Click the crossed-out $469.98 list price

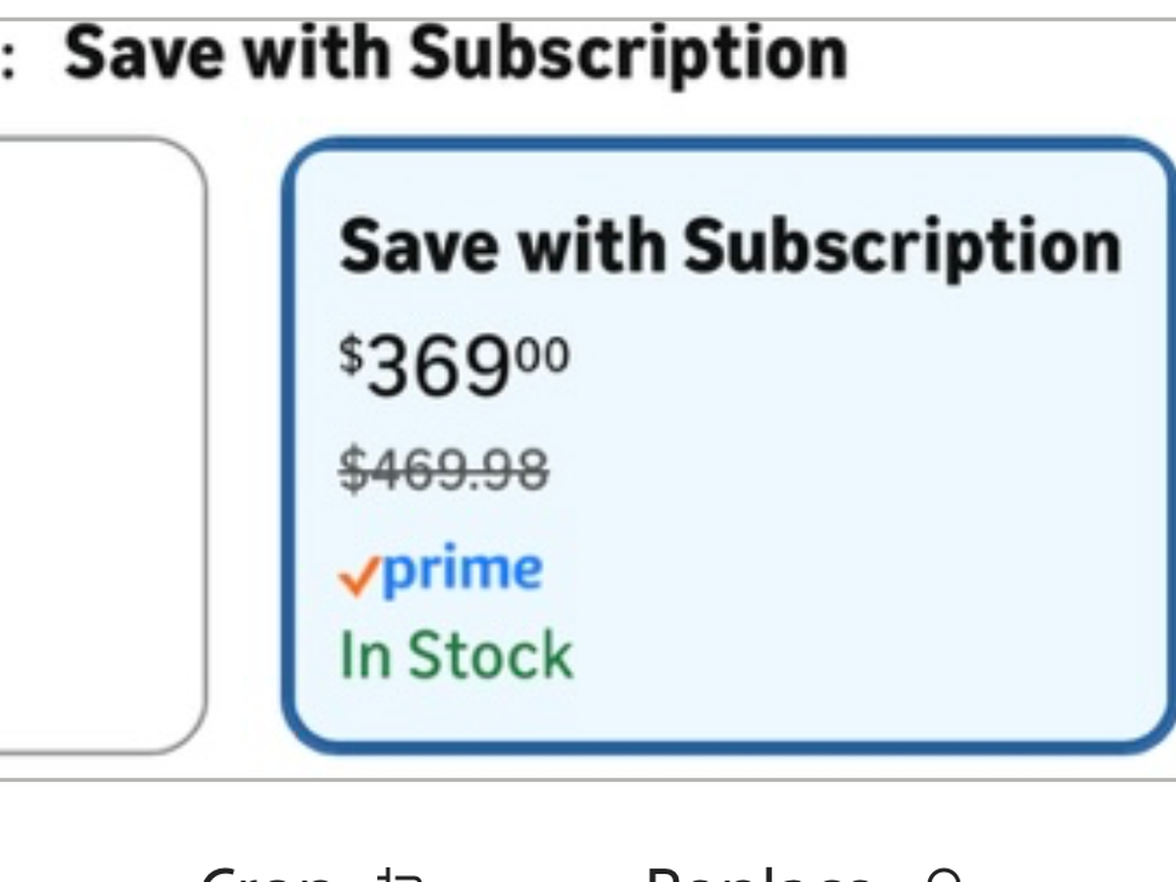pyautogui.click(x=444, y=469)
